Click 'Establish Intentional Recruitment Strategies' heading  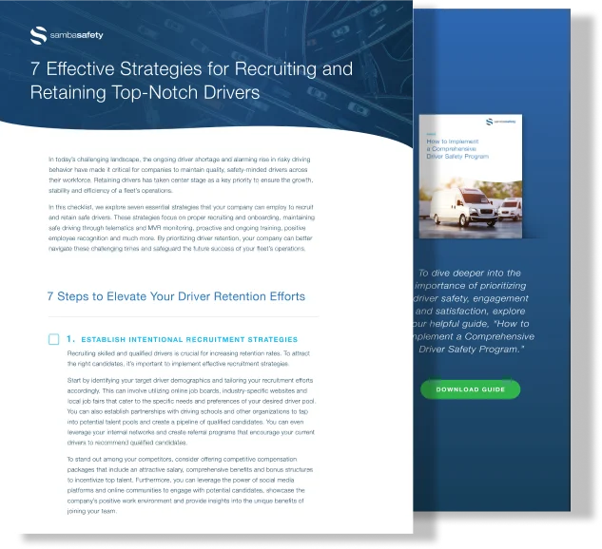point(189,339)
